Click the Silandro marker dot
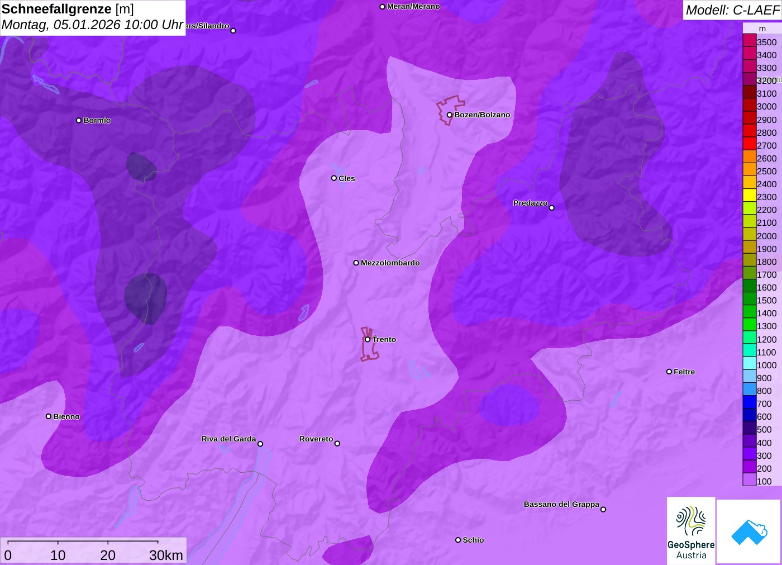The image size is (782, 565). coord(233,31)
